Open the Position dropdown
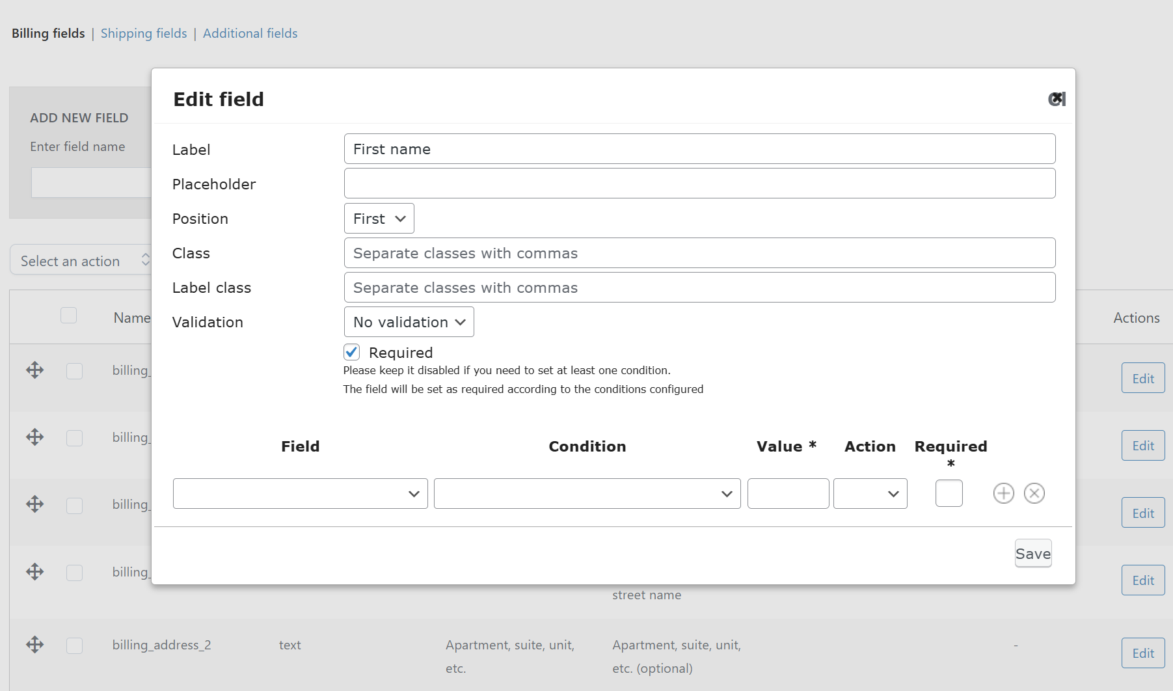 coord(379,219)
